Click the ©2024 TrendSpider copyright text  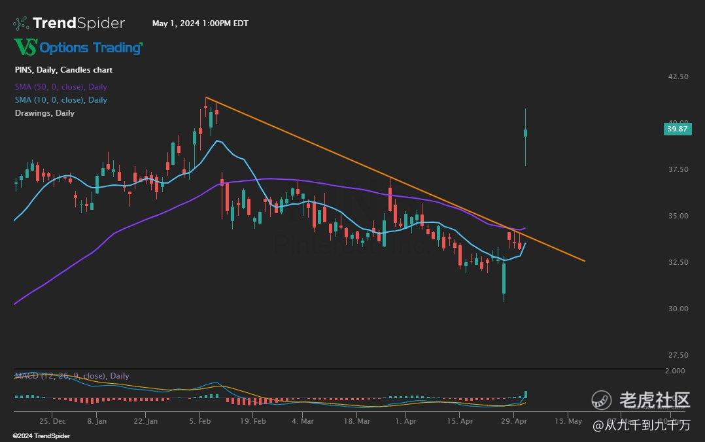click(x=41, y=435)
